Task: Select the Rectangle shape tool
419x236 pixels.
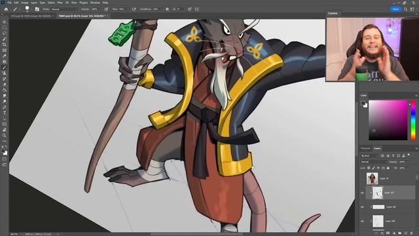Action: click(x=5, y=124)
